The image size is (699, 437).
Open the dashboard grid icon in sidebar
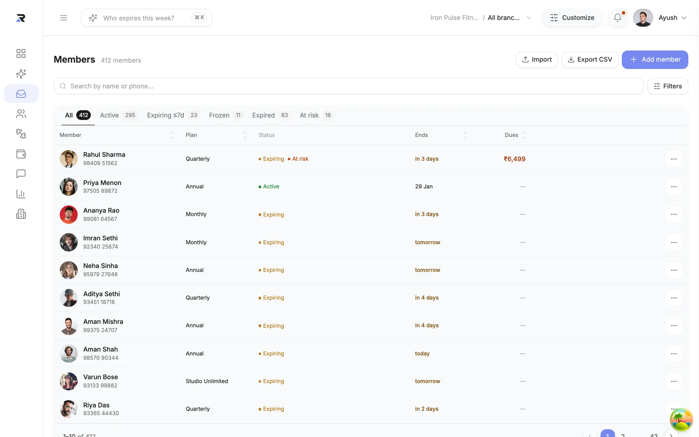point(21,53)
